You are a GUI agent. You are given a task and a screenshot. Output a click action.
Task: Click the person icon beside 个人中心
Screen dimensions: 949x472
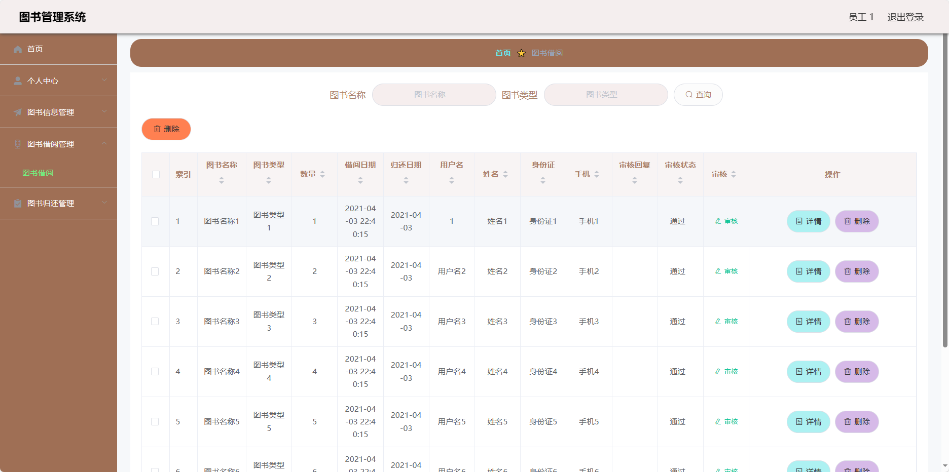(18, 81)
